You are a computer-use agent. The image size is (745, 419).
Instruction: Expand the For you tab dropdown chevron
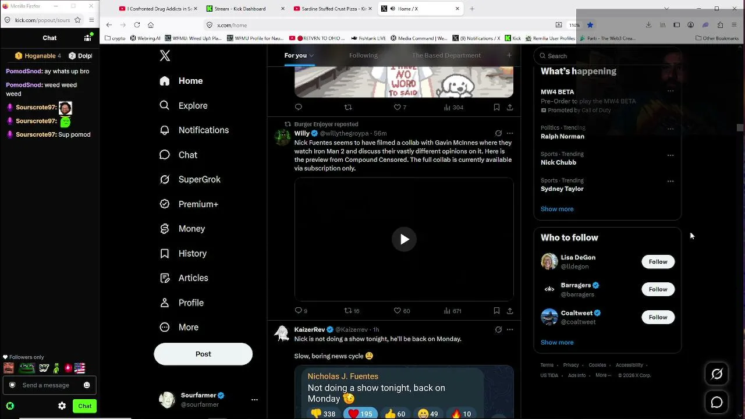click(x=311, y=55)
